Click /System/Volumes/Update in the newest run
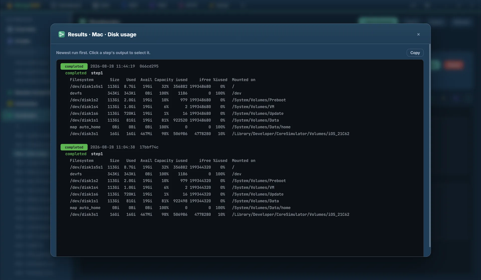The width and height of the screenshot is (481, 280). tap(258, 113)
